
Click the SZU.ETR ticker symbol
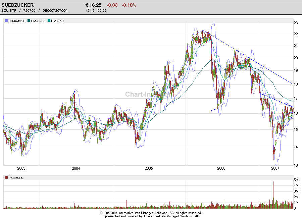tap(9, 11)
